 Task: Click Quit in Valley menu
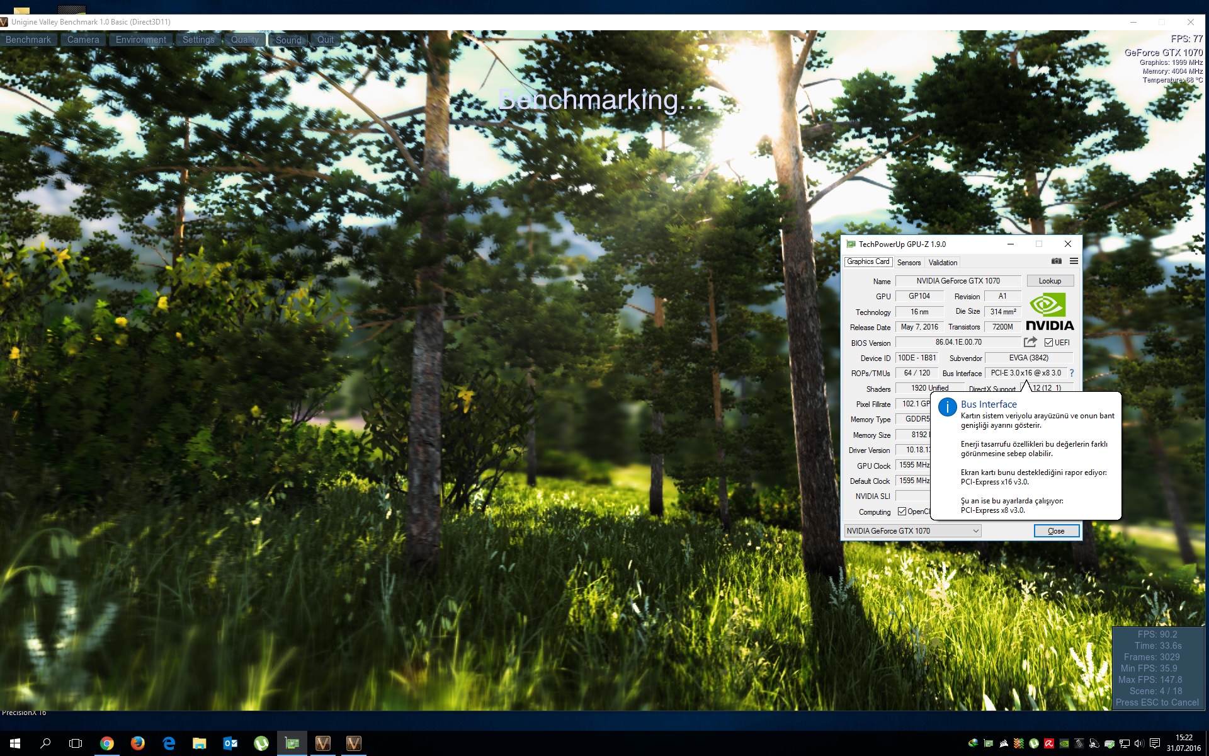click(x=326, y=40)
